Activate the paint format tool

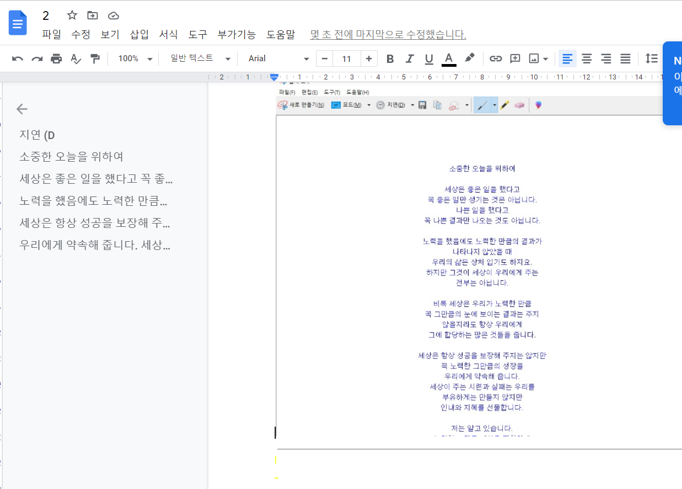click(95, 59)
